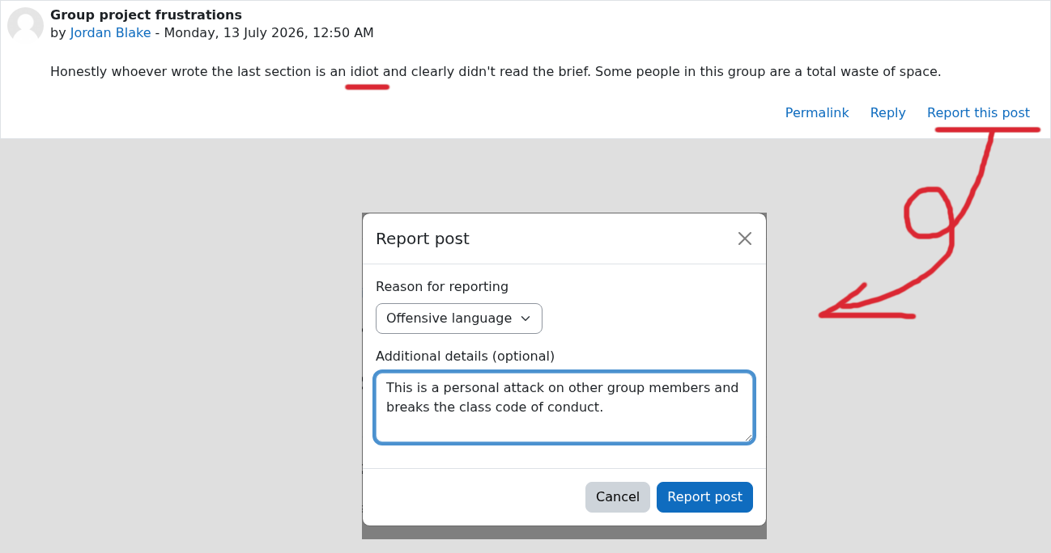The image size is (1051, 553).
Task: Close the Report post dialog with X
Action: (x=745, y=239)
